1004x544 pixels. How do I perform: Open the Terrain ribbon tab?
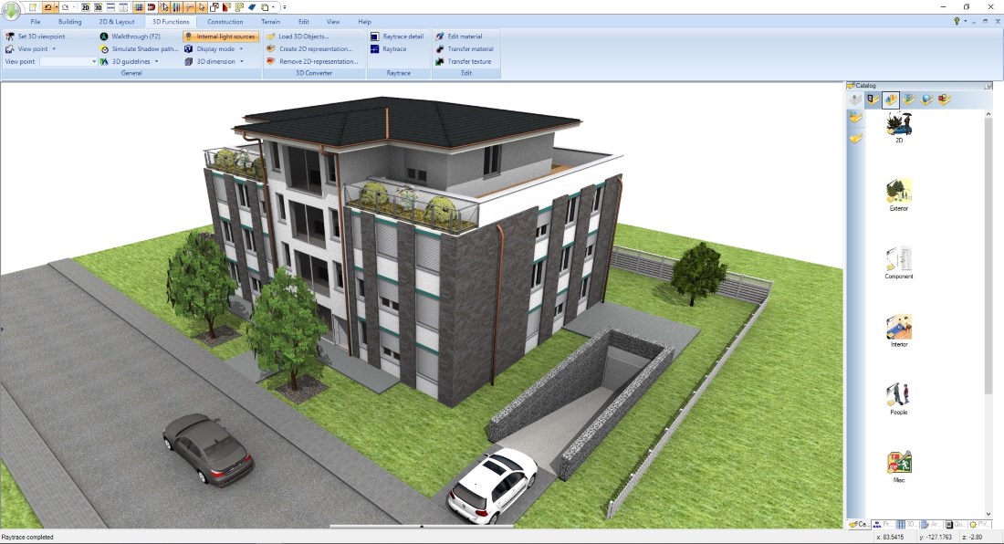click(x=270, y=21)
